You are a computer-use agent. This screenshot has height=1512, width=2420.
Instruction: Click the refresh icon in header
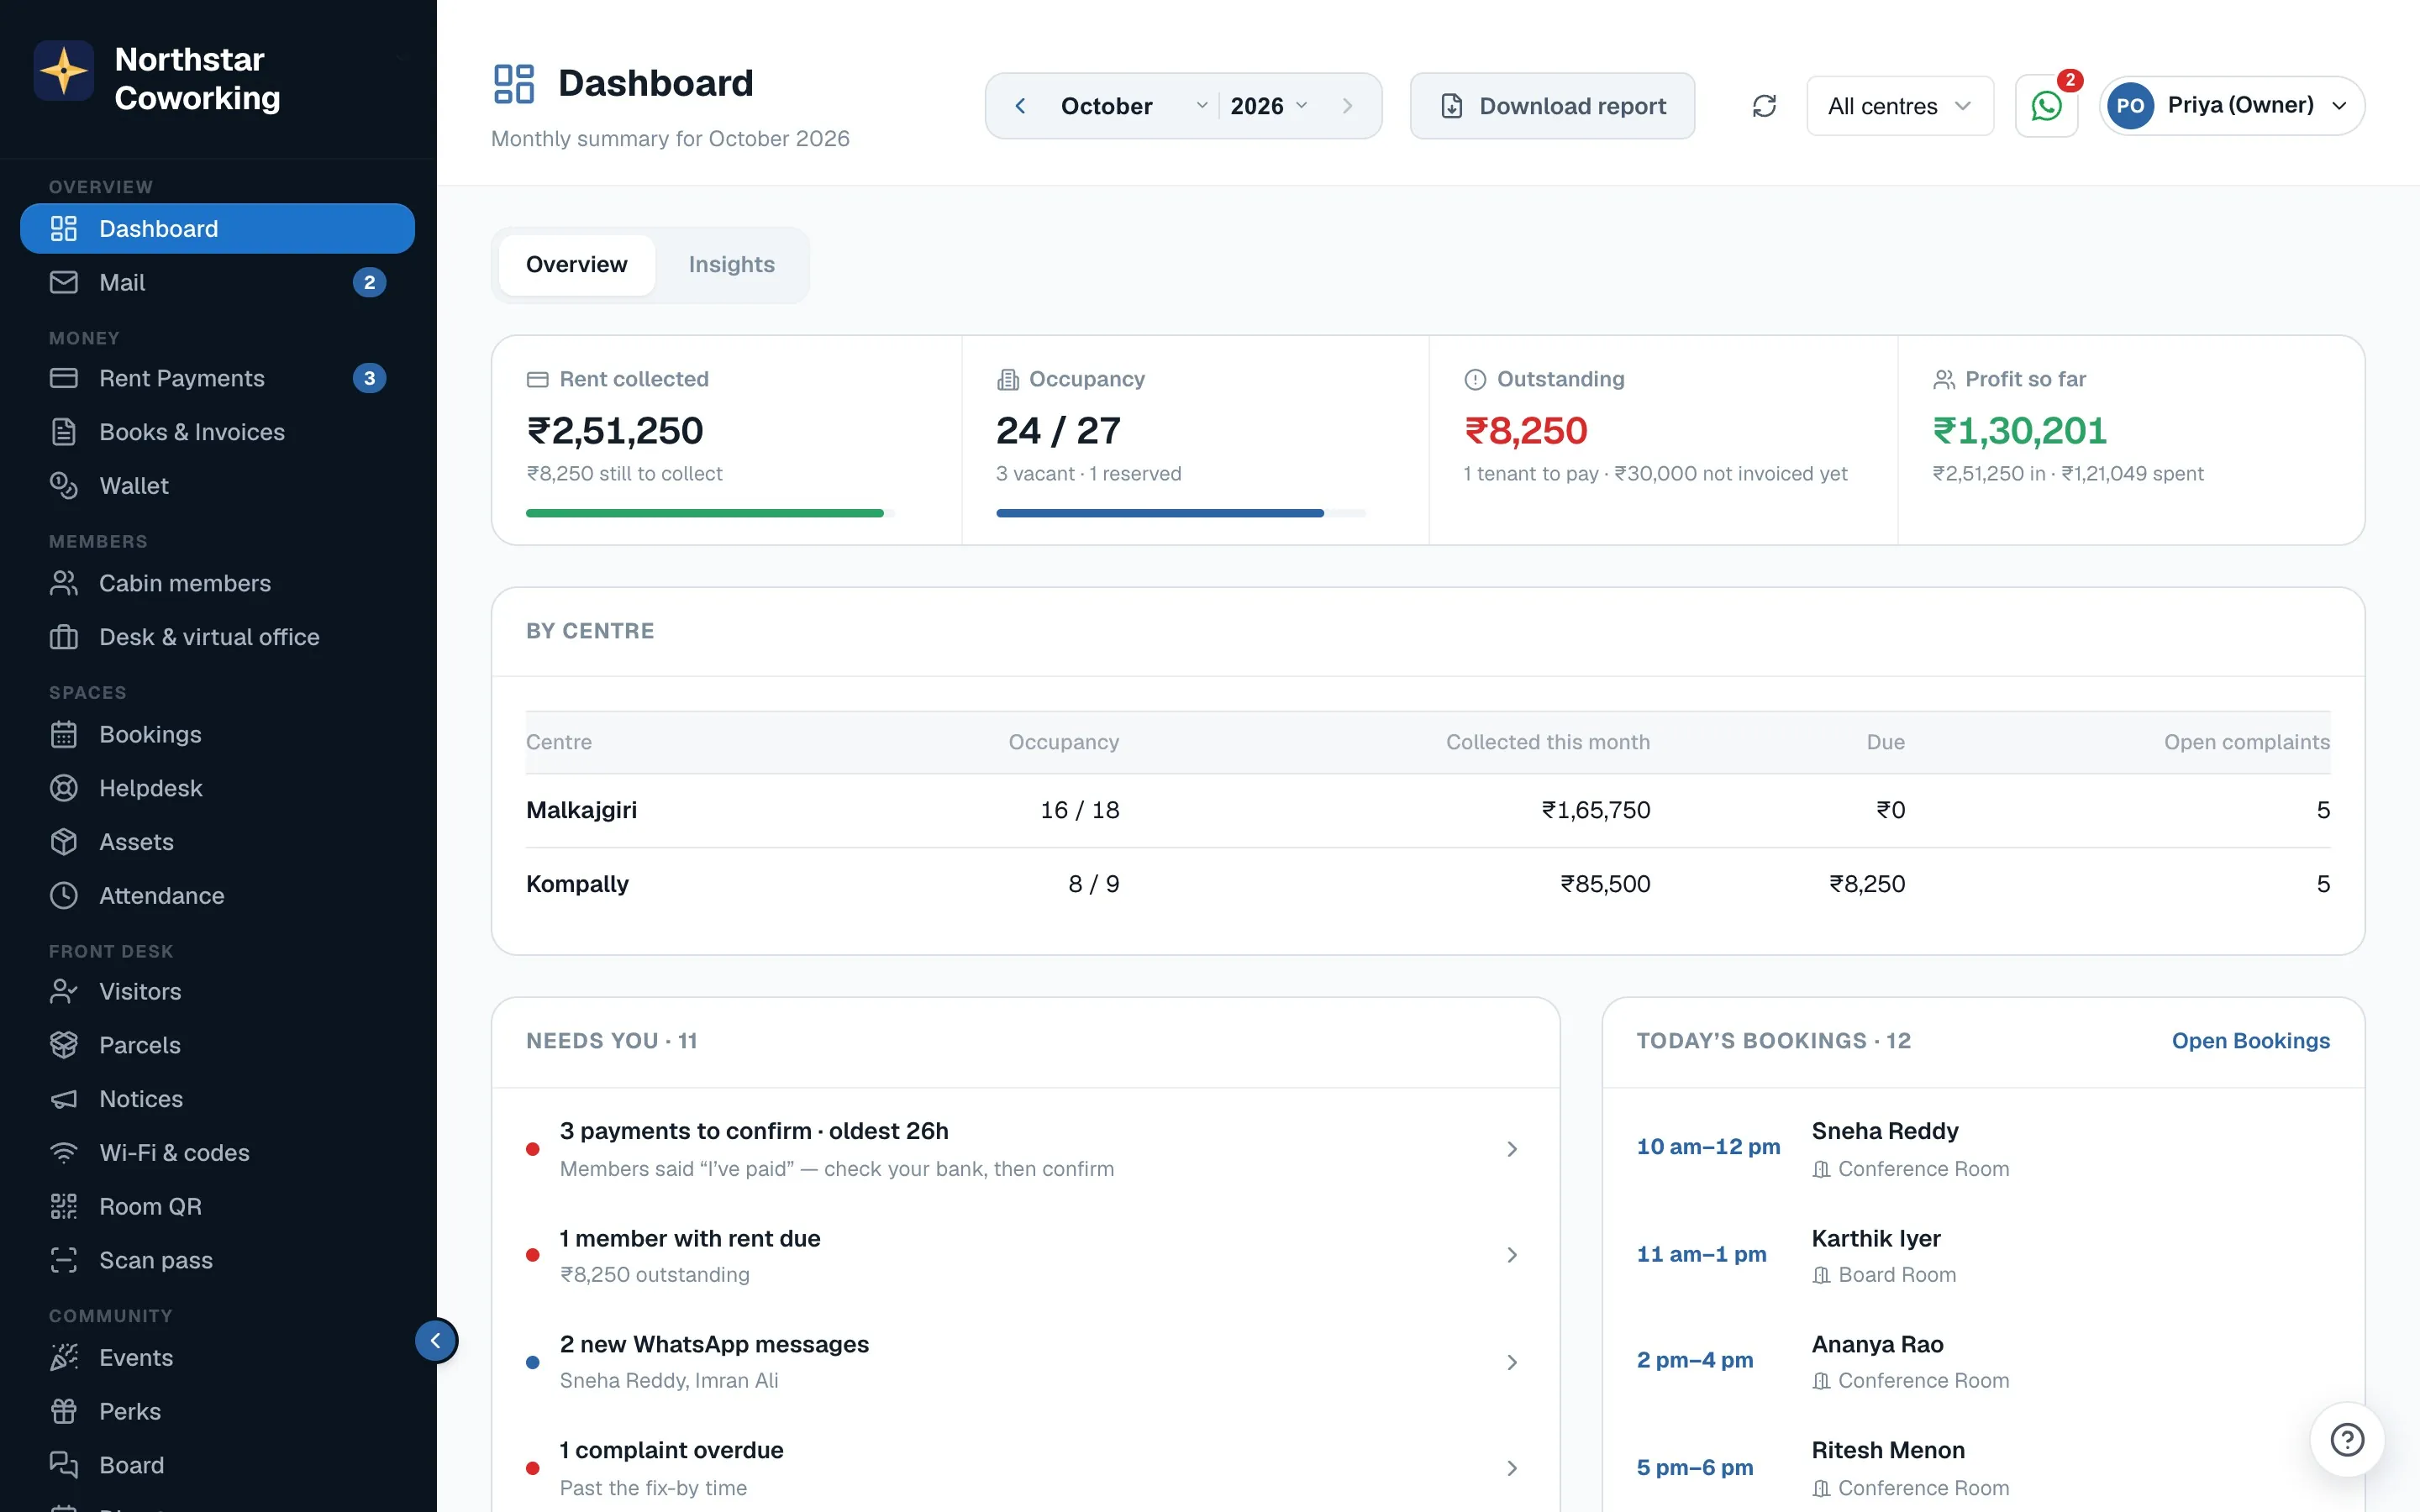coord(1764,106)
